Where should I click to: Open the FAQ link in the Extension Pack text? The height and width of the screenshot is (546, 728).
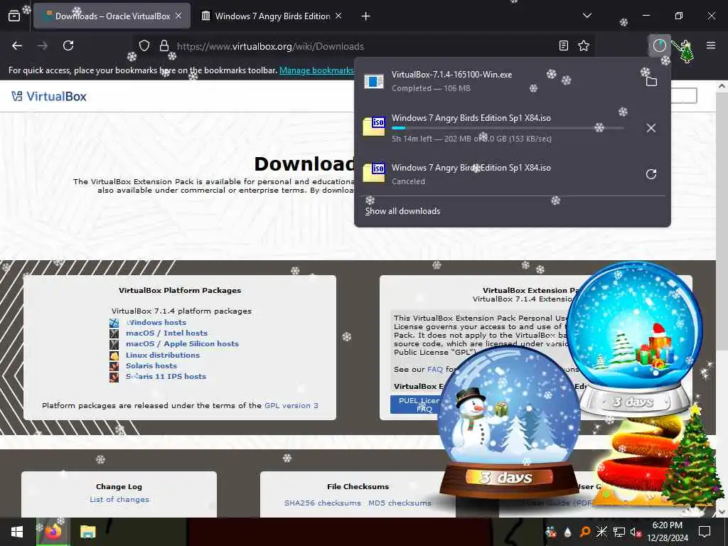click(435, 370)
